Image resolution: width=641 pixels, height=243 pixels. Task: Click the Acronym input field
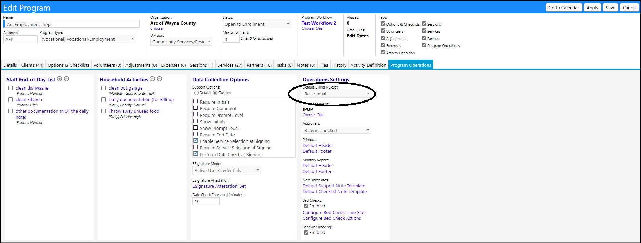[21, 39]
